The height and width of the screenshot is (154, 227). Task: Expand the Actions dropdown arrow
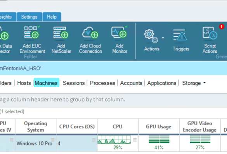pos(163,38)
